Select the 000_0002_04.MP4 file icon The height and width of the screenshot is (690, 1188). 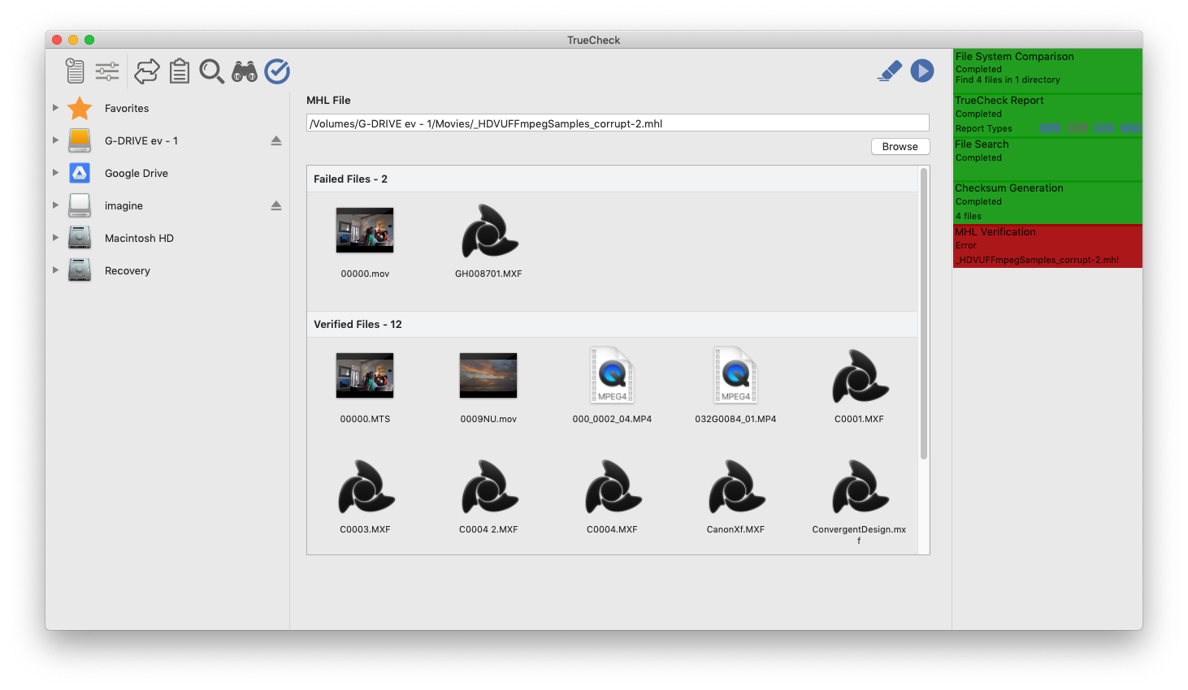pyautogui.click(x=612, y=375)
